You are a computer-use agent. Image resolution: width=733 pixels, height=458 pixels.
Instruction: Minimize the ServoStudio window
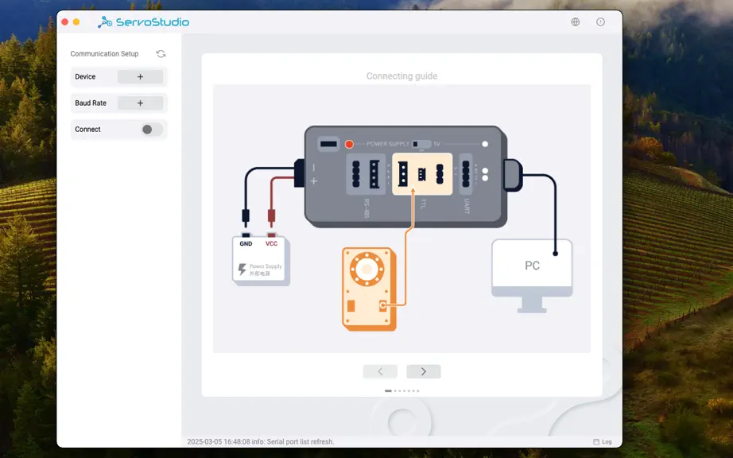pos(76,22)
